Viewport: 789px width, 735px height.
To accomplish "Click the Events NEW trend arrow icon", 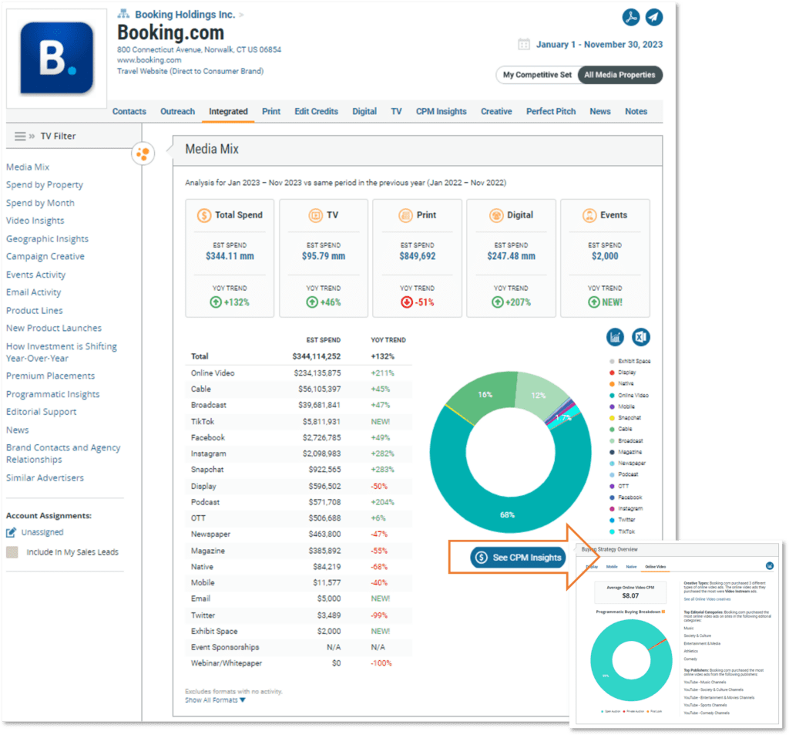I will 594,302.
